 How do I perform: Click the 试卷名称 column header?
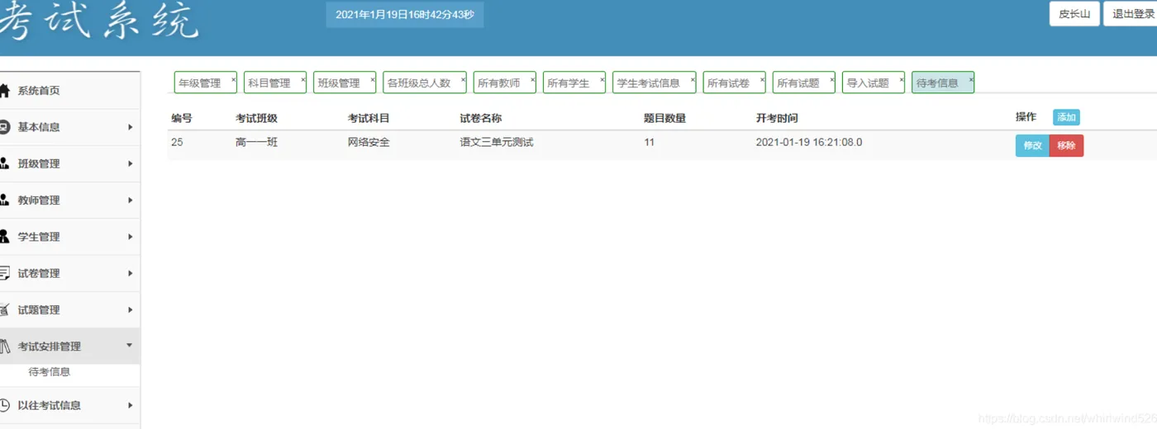481,118
